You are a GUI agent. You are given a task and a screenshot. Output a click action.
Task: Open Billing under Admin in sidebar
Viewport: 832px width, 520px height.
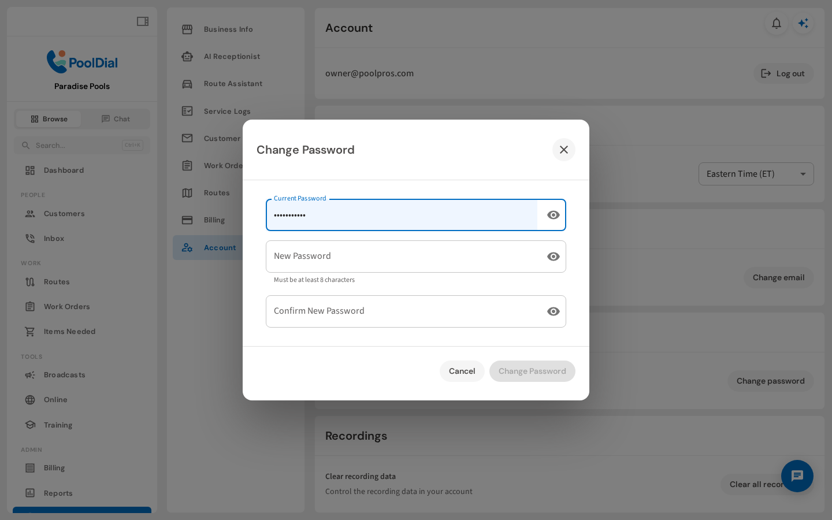[x=82, y=468]
